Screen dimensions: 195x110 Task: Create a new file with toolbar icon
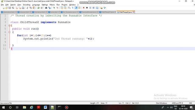(x=3, y=8)
